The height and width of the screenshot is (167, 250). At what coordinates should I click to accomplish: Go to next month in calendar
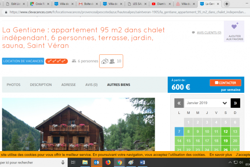click(235, 103)
